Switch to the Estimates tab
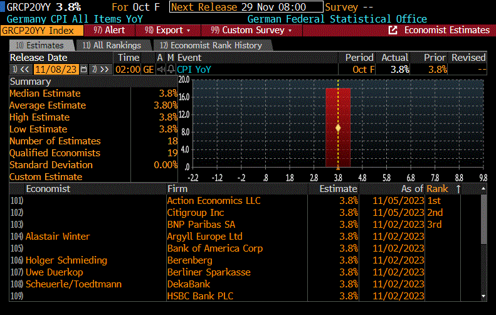496x315 pixels. [x=41, y=46]
